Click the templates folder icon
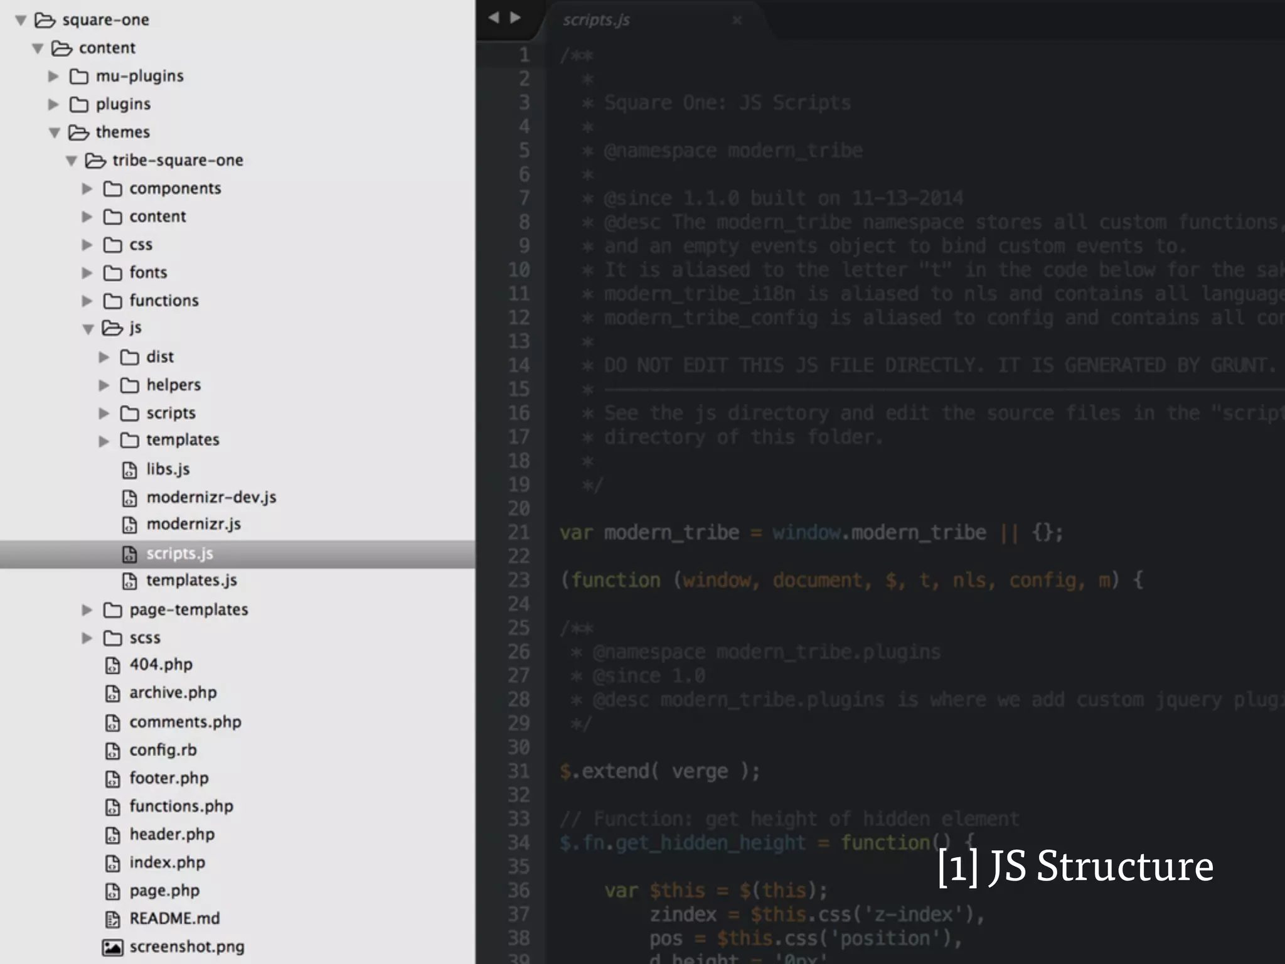Screen dimensions: 1285x964 [x=129, y=441]
